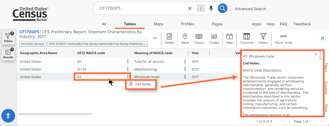Open the toolbar Filters funnel tool

click(x=263, y=39)
